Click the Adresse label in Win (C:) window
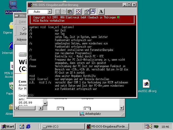Viewport: 173px width, 130px height. 22,40
